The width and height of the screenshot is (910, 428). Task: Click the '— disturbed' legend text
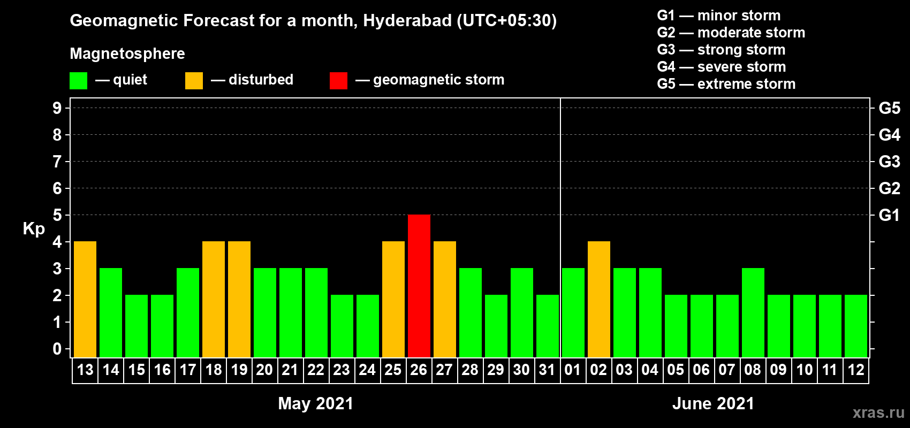pyautogui.click(x=252, y=80)
